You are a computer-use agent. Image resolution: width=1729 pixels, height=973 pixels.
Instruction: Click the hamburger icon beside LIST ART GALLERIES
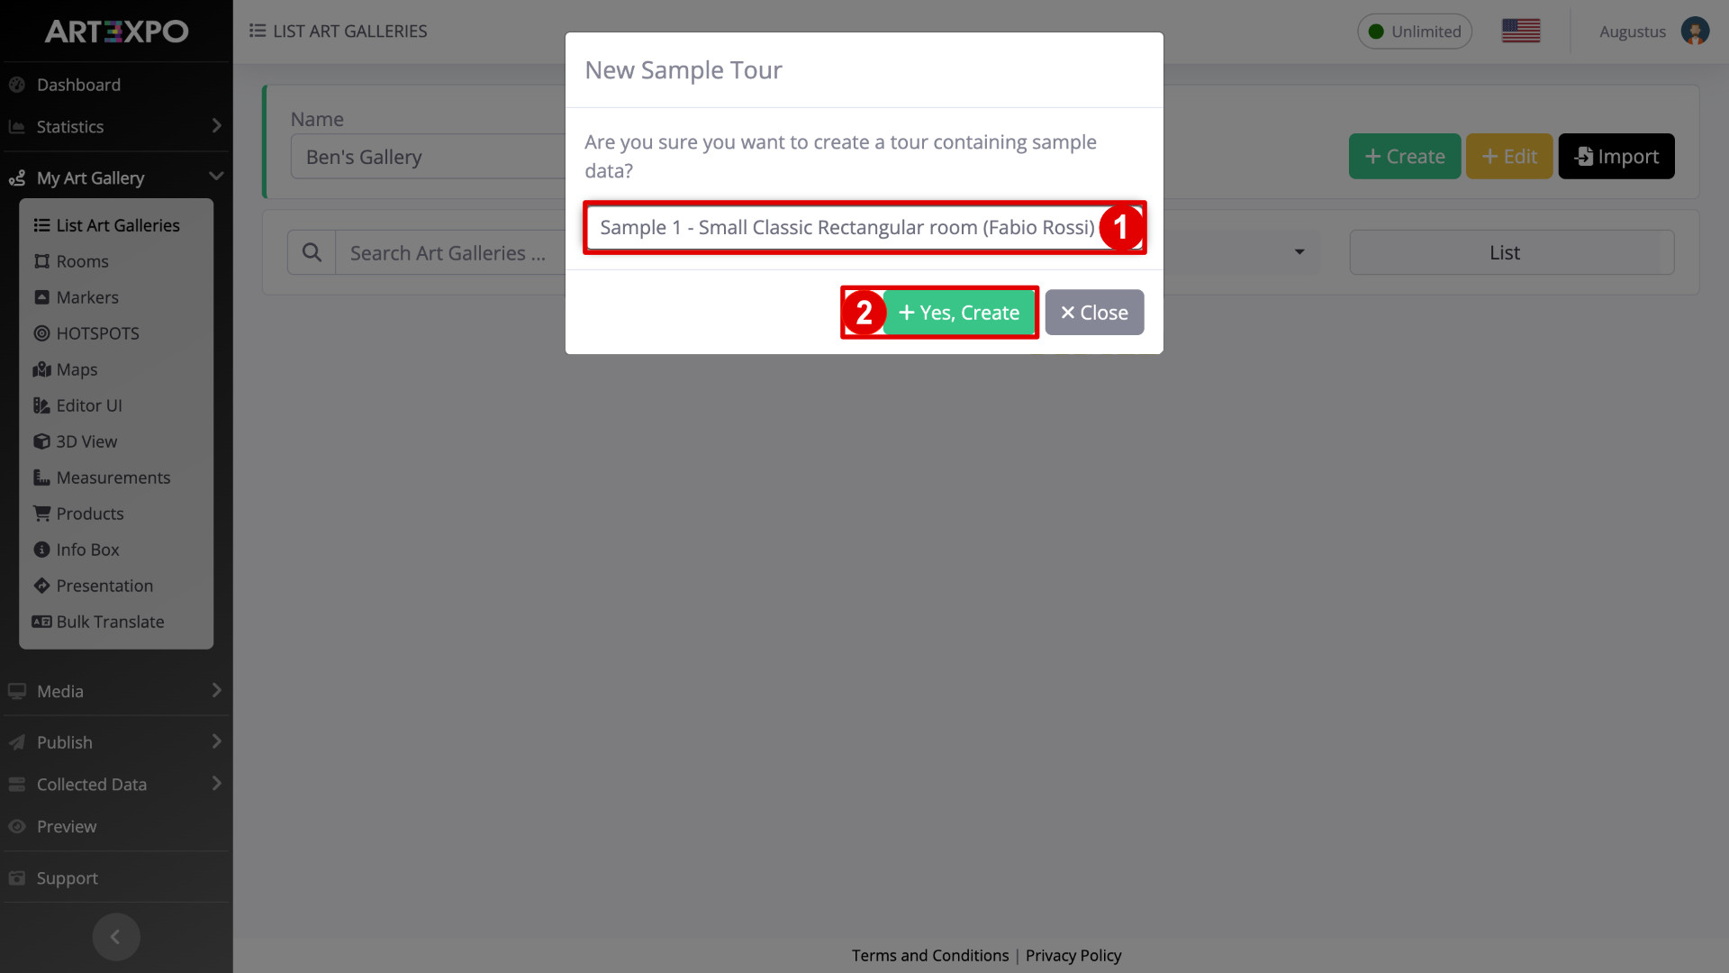click(258, 31)
